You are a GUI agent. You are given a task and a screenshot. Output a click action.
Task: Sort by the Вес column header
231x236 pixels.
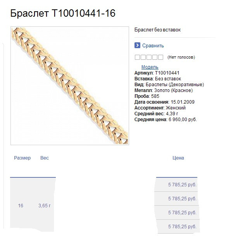(45, 158)
